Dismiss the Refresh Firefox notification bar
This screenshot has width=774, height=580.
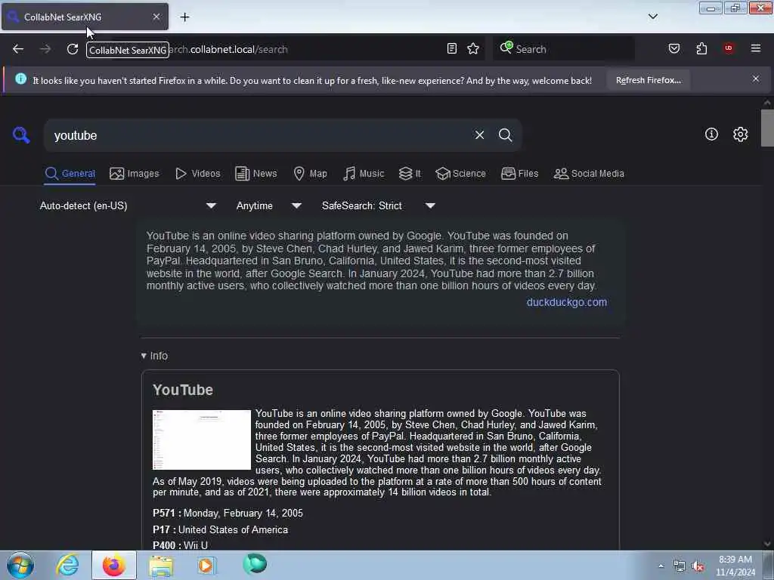point(756,79)
